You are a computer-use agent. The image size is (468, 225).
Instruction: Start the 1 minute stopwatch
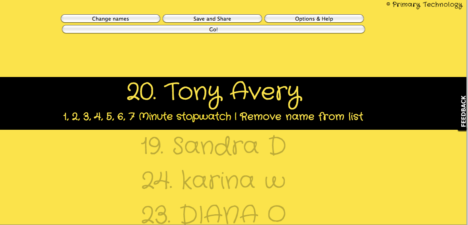[65, 117]
